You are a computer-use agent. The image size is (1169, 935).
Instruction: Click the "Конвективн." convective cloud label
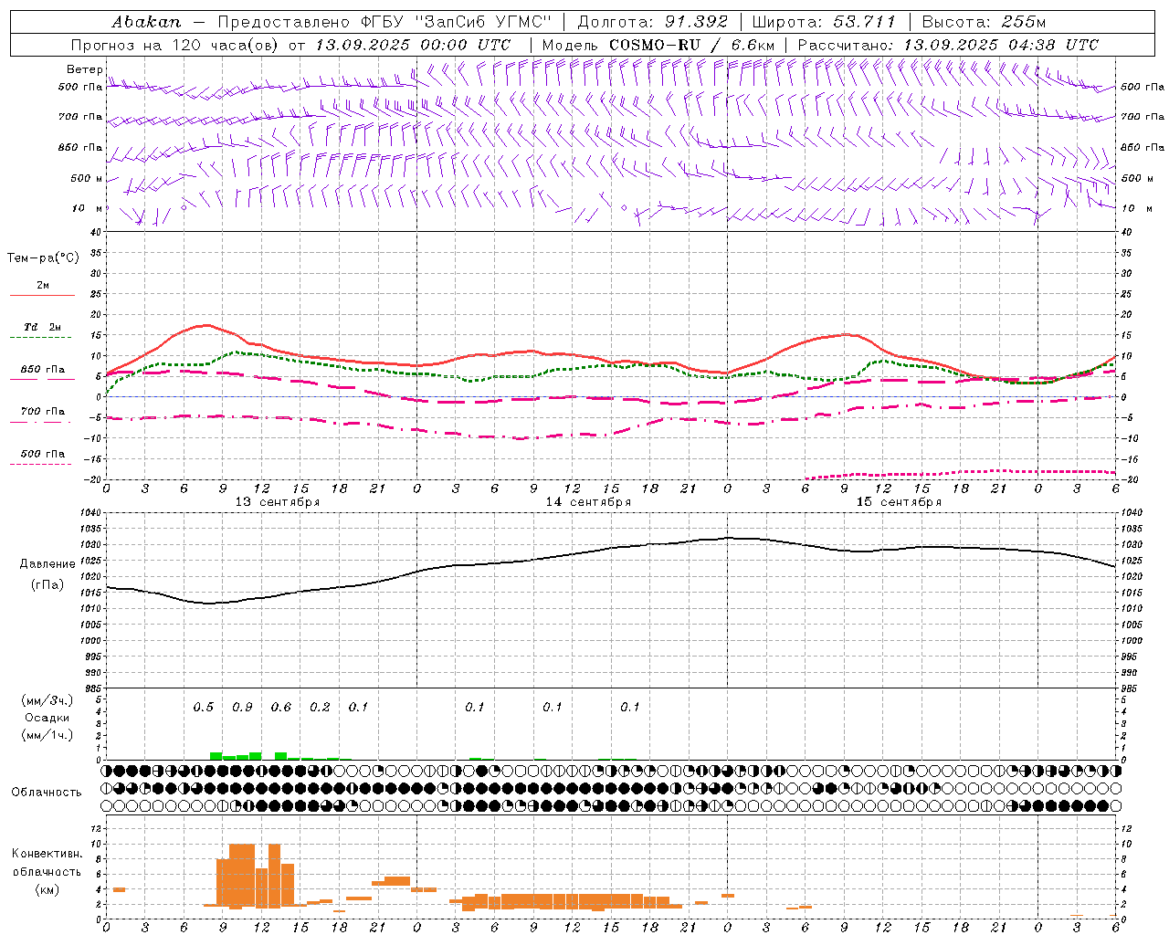click(47, 853)
